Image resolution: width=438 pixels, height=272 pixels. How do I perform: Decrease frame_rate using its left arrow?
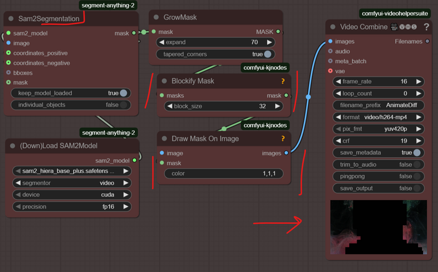pos(338,81)
